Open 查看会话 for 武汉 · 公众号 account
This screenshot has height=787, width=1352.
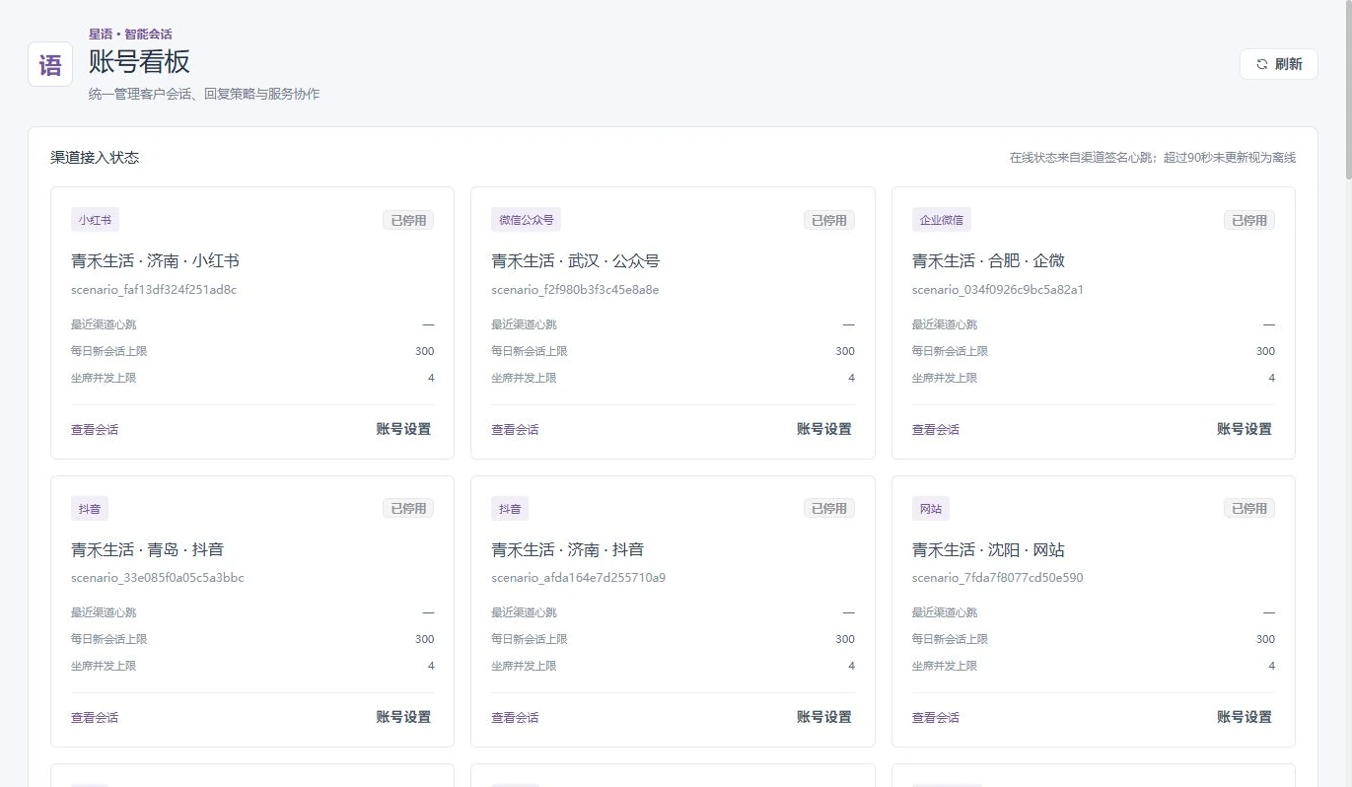click(515, 430)
